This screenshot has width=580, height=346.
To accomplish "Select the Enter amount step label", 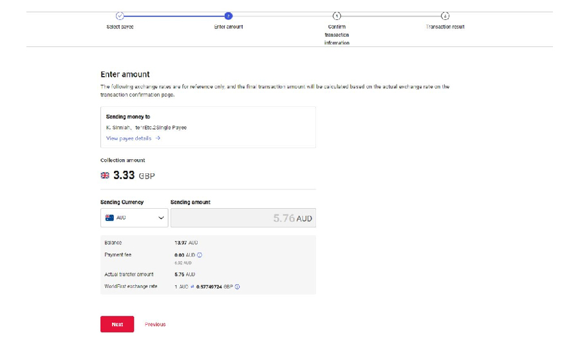I will [x=229, y=27].
